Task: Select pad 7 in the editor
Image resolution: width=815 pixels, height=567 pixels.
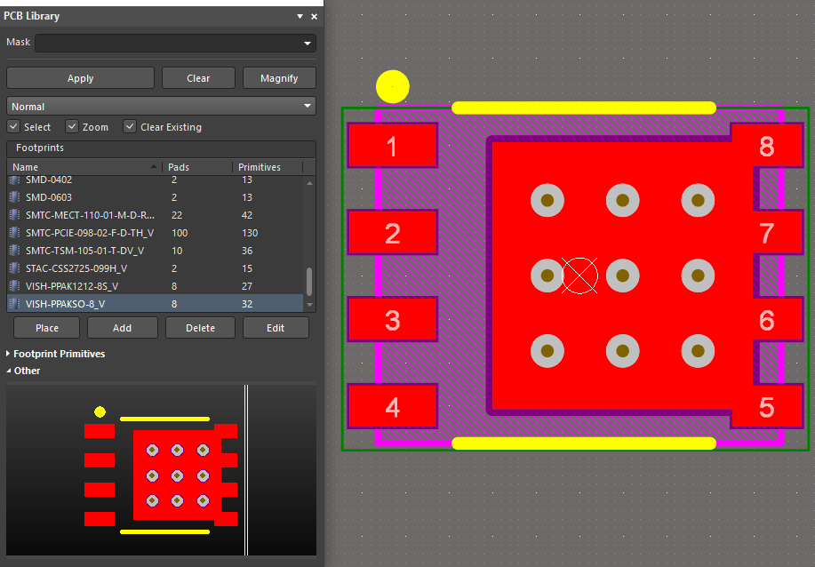Action: (x=778, y=232)
